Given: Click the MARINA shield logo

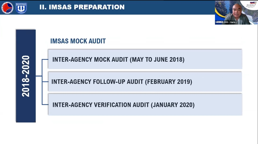Looking at the screenshot, I should click(x=21, y=8).
